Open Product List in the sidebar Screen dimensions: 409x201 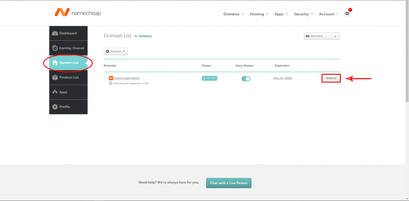(x=68, y=78)
